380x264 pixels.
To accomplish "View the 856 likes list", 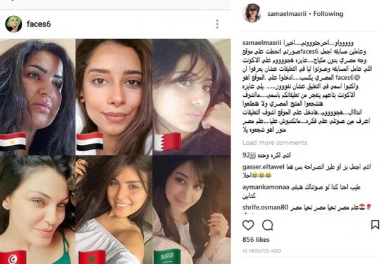I will coord(256,239).
